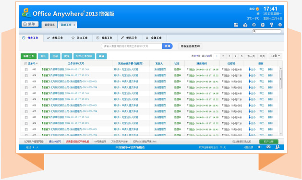The width and height of the screenshot is (302, 180).
Task: Click the blue 查询 search button
Action: click(x=168, y=46)
